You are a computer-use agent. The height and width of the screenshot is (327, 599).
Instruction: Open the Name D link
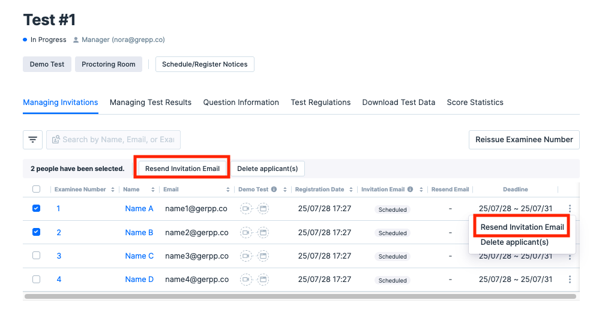tap(139, 280)
